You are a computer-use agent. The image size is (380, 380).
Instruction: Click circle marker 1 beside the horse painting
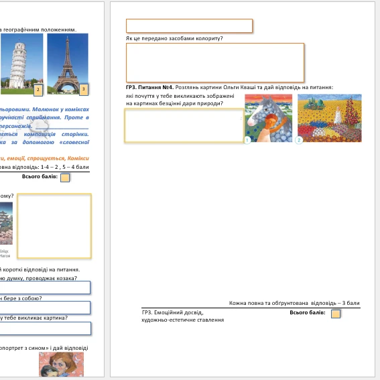(x=247, y=140)
